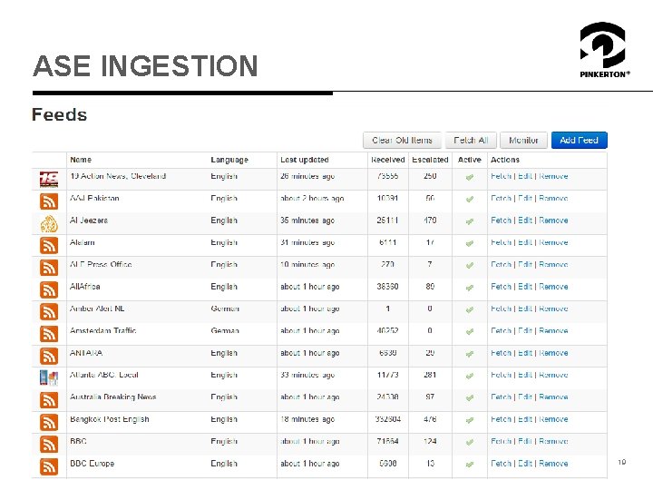Fetch the 19 Action News feed

pos(501,176)
